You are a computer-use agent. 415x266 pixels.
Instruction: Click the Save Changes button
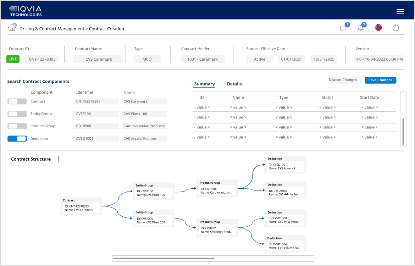[380, 80]
